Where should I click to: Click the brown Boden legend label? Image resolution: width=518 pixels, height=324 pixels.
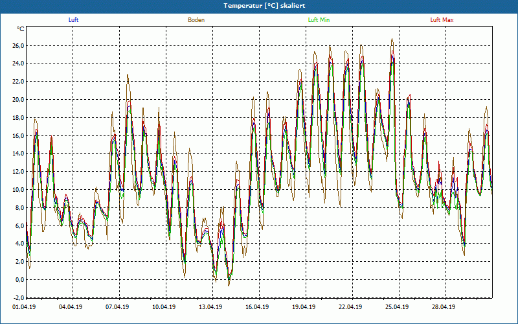[x=196, y=20]
